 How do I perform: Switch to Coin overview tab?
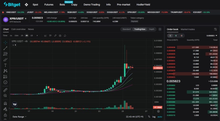pos(18,29)
